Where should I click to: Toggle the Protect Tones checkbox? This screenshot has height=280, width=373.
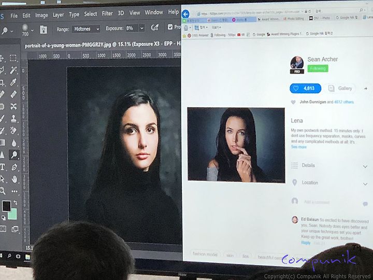pyautogui.click(x=170, y=27)
